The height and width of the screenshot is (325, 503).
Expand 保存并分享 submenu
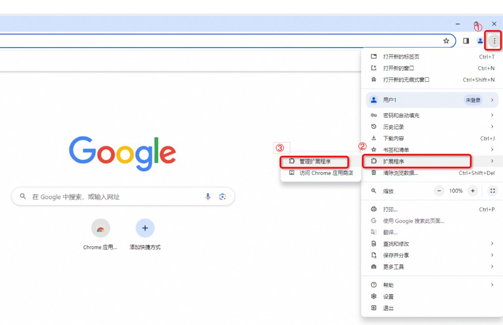pos(432,255)
